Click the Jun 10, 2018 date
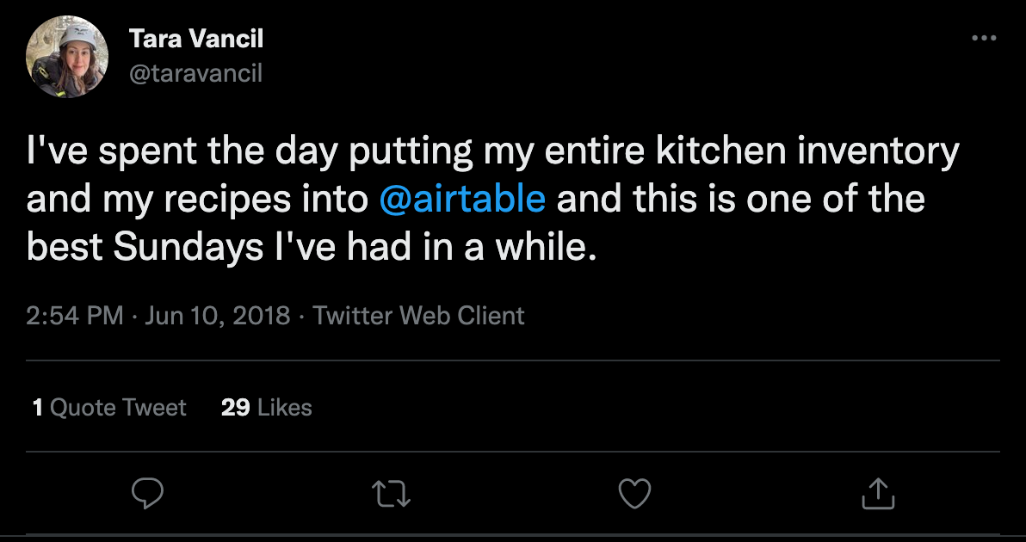The height and width of the screenshot is (542, 1026). coord(218,316)
